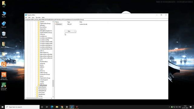This screenshot has height=109, width=194.
Task: Open File Explorer from taskbar
Action: pyautogui.click(x=57, y=107)
